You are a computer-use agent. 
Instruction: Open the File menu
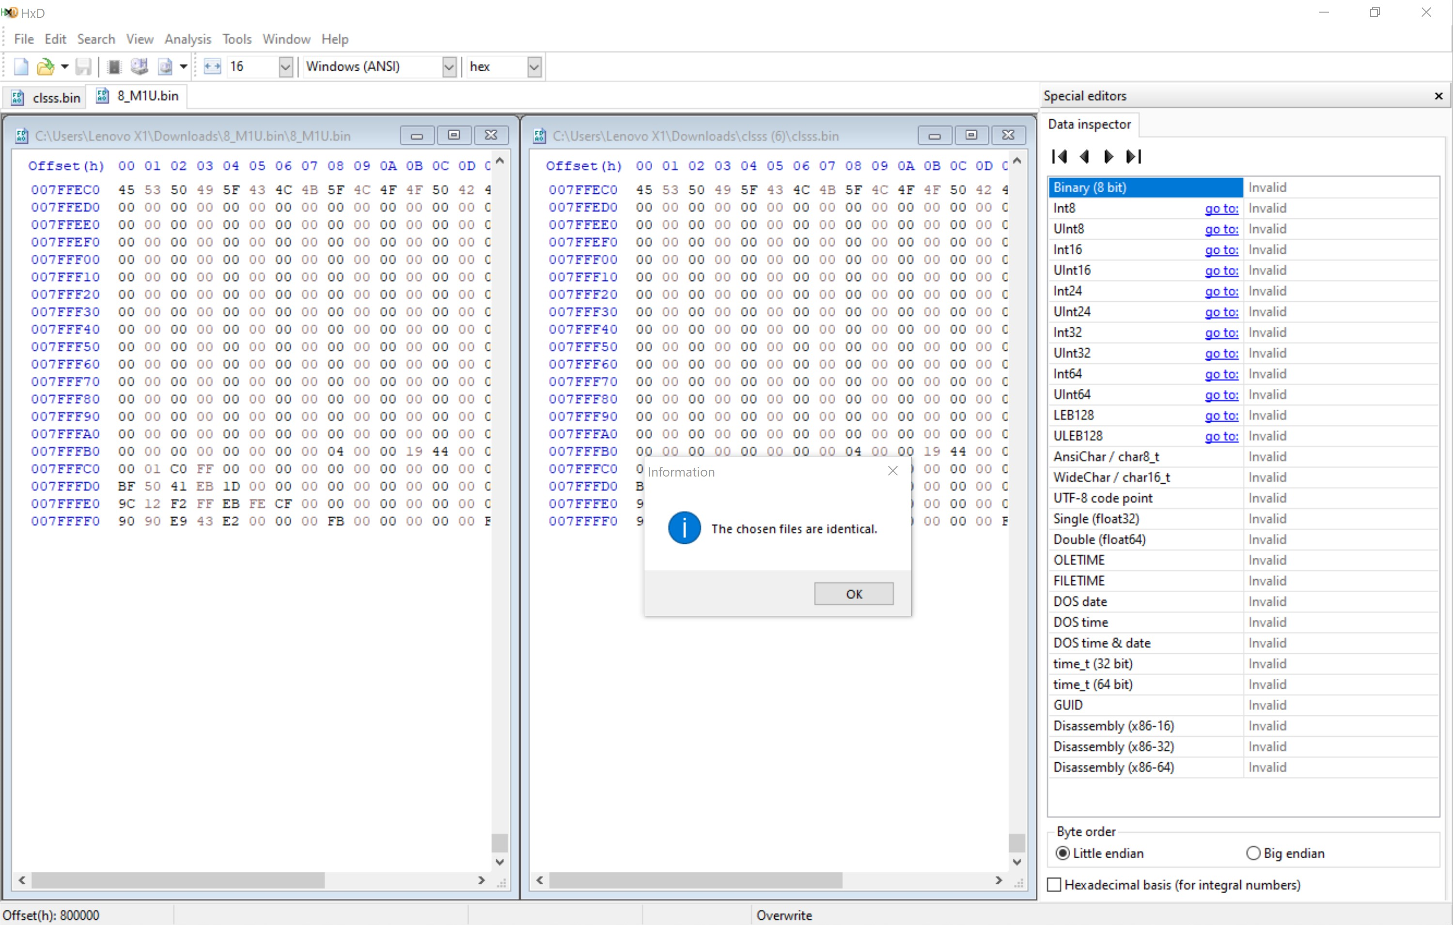[x=24, y=39]
